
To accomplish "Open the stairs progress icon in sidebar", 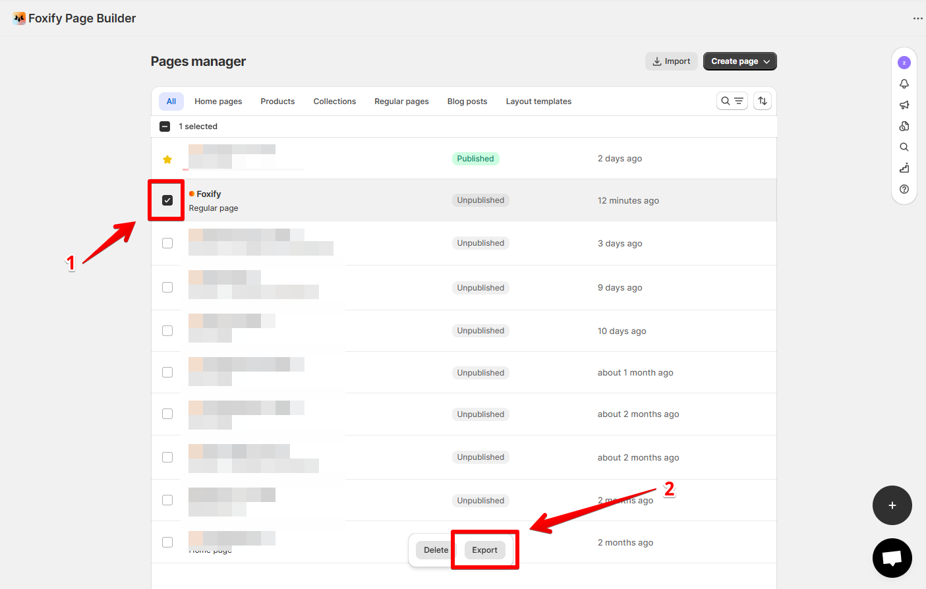I will tap(904, 168).
